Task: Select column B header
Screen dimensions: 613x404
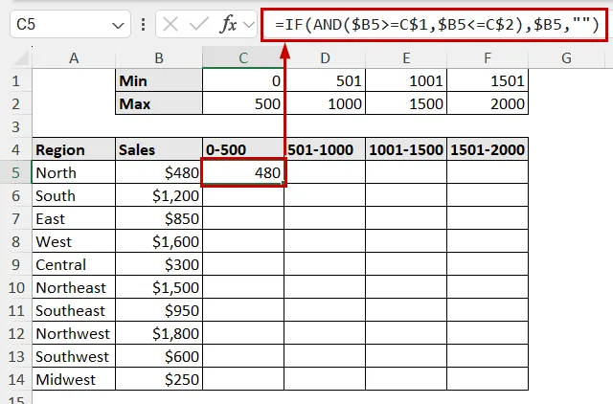Action: point(159,58)
